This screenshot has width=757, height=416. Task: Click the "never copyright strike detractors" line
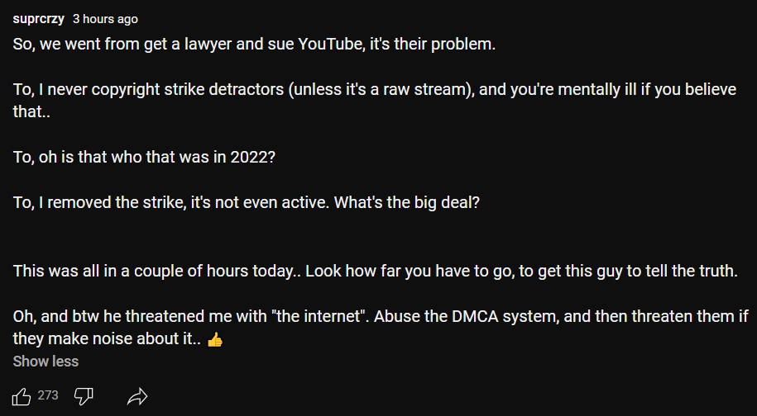[375, 101]
